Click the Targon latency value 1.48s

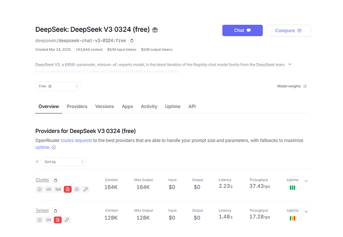(226, 217)
